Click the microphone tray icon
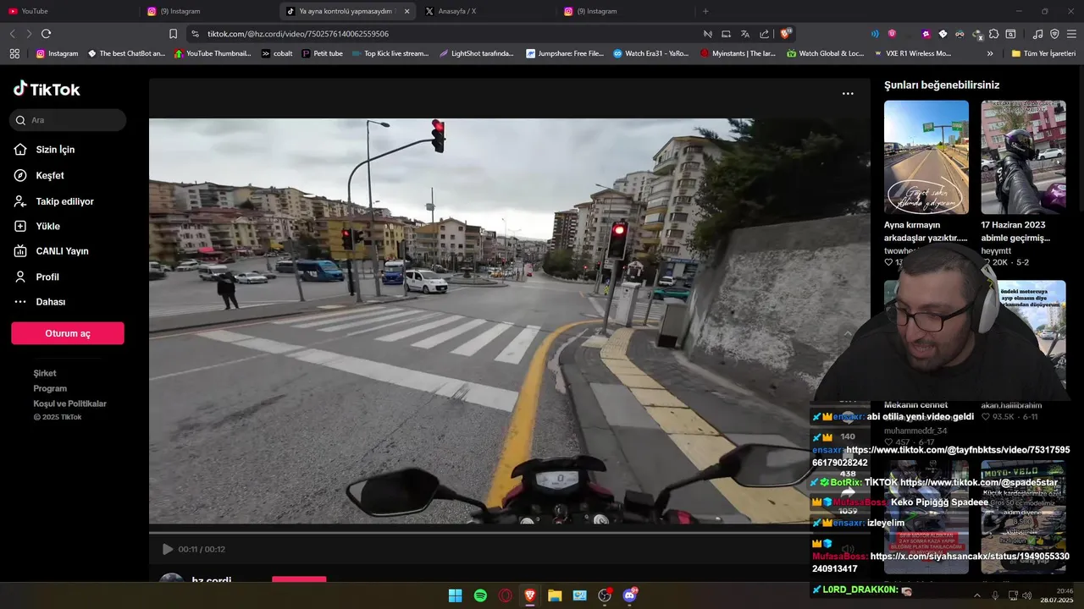The image size is (1084, 609). (x=995, y=595)
